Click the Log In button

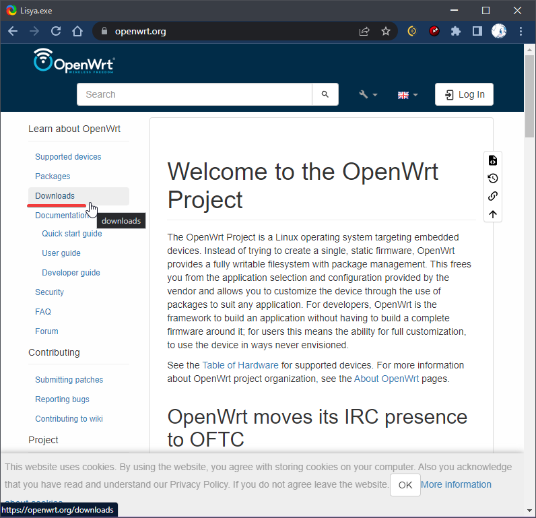coord(464,94)
